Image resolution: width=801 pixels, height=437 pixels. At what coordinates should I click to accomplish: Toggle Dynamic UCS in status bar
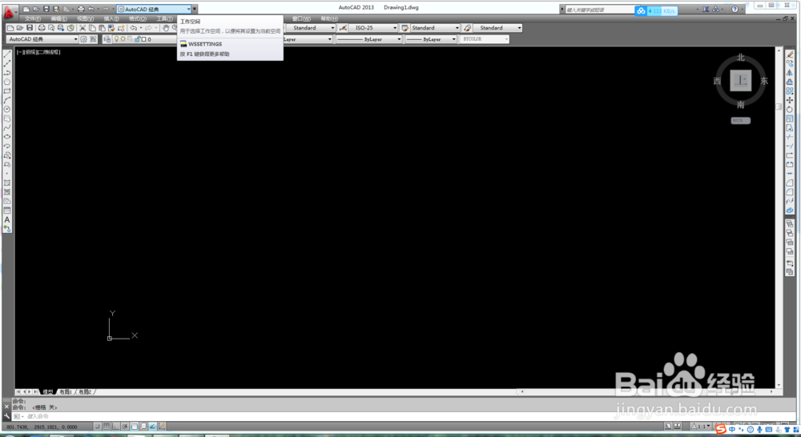[162, 427]
